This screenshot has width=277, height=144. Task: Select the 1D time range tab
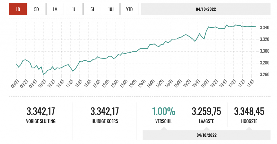pyautogui.click(x=18, y=9)
